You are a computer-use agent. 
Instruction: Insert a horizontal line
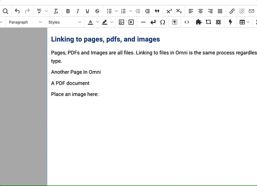tap(143, 22)
